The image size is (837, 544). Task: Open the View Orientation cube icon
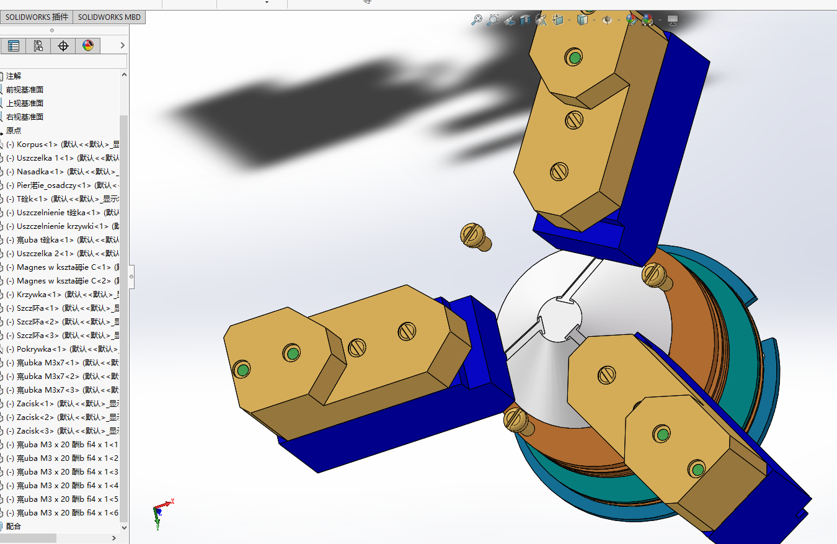[557, 20]
